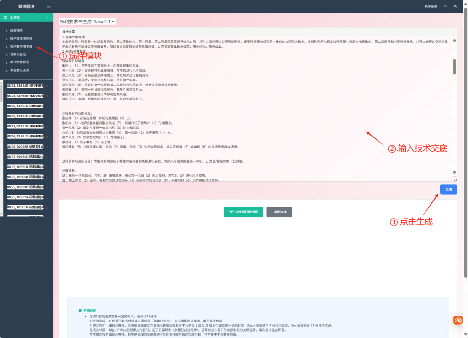This screenshot has width=468, height=338.
Task: Open 联系客服 link in the header
Action: [431, 6]
